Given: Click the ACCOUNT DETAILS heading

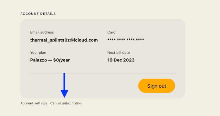Looking at the screenshot, I should pos(38,14).
